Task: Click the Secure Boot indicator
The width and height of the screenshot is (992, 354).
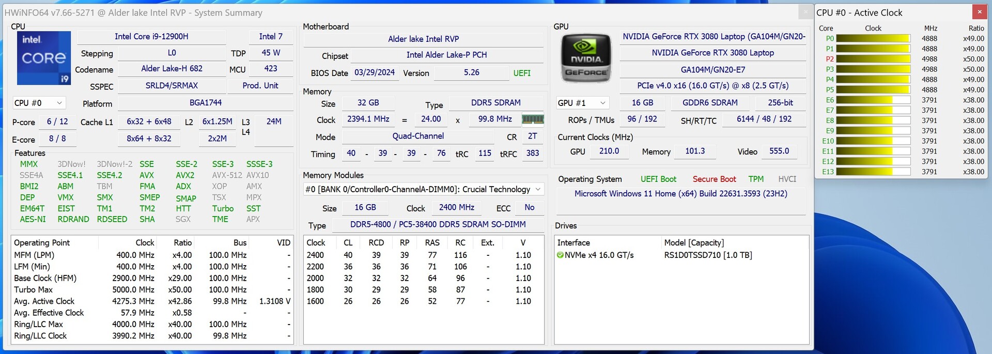Action: 714,179
